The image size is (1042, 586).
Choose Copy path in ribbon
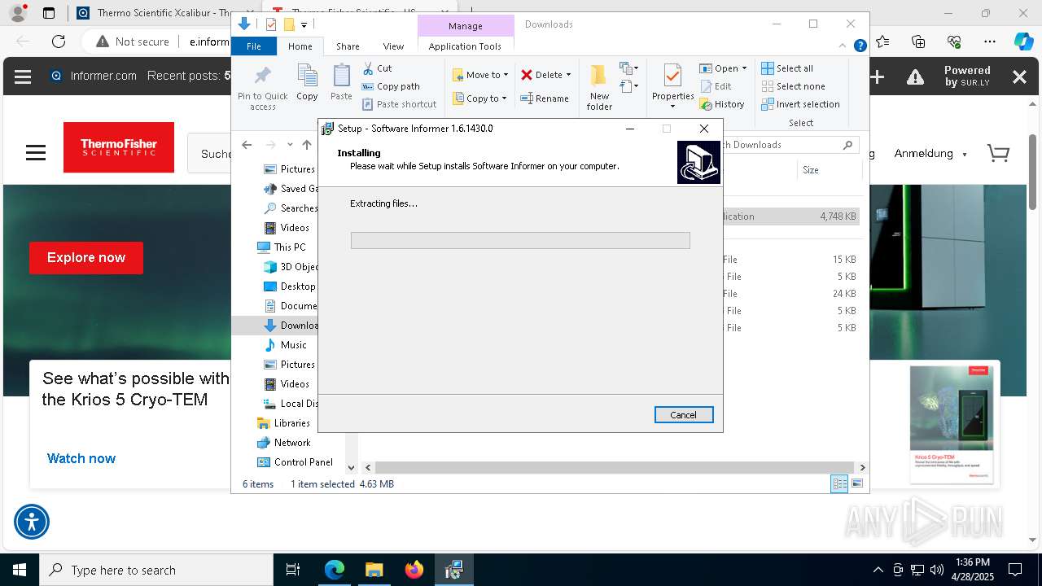(391, 86)
